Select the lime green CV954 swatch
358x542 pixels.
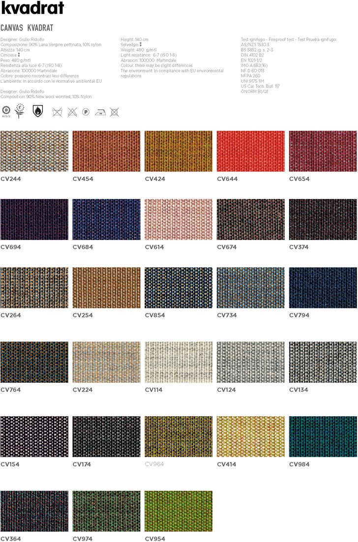click(179, 511)
